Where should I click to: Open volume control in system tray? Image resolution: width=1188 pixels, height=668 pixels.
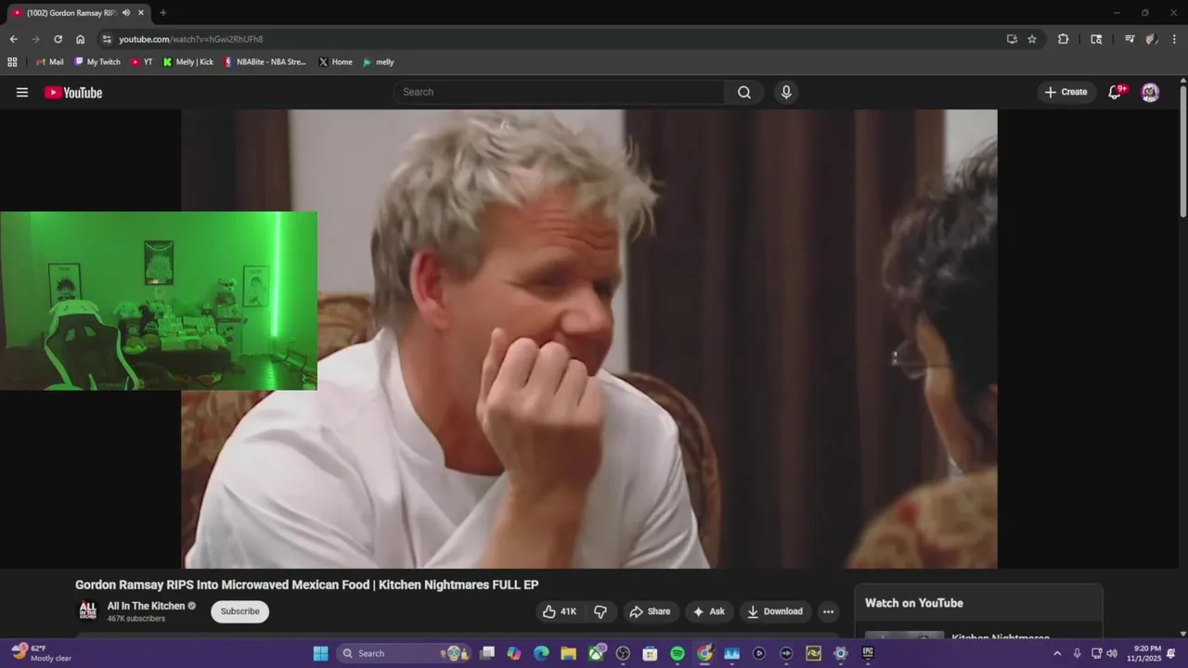point(1112,653)
